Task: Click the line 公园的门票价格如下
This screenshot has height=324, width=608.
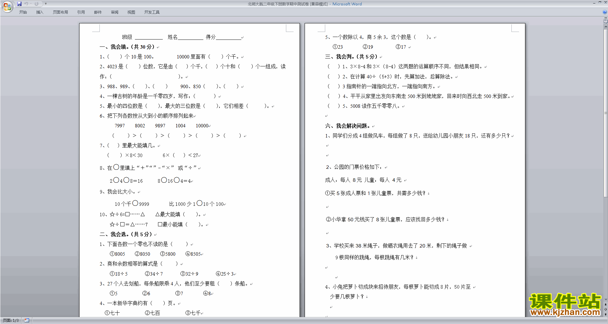Action: click(x=358, y=167)
